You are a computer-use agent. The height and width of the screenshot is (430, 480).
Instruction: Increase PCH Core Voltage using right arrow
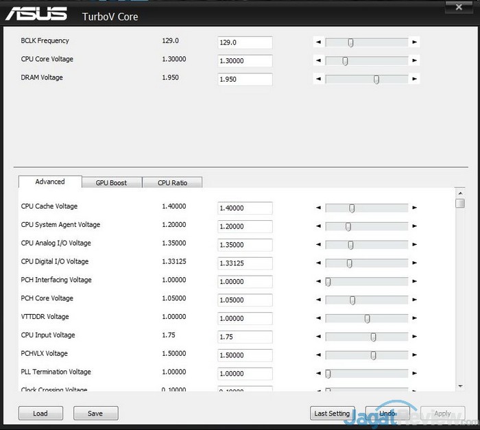click(414, 300)
